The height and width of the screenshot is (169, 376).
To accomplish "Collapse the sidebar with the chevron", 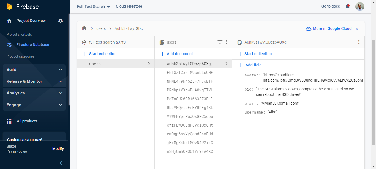I will tap(61, 163).
